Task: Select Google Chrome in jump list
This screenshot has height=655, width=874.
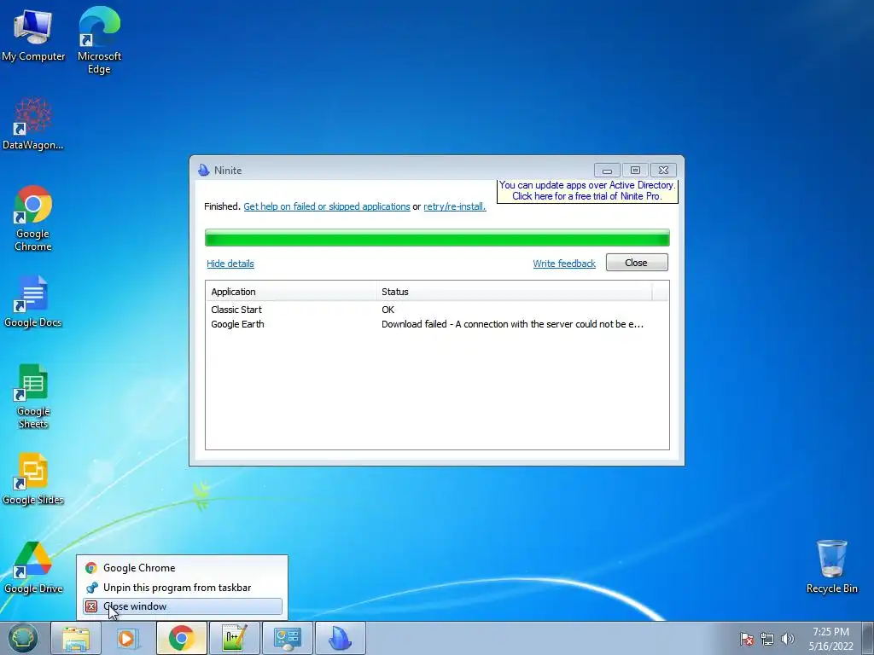Action: (183, 567)
